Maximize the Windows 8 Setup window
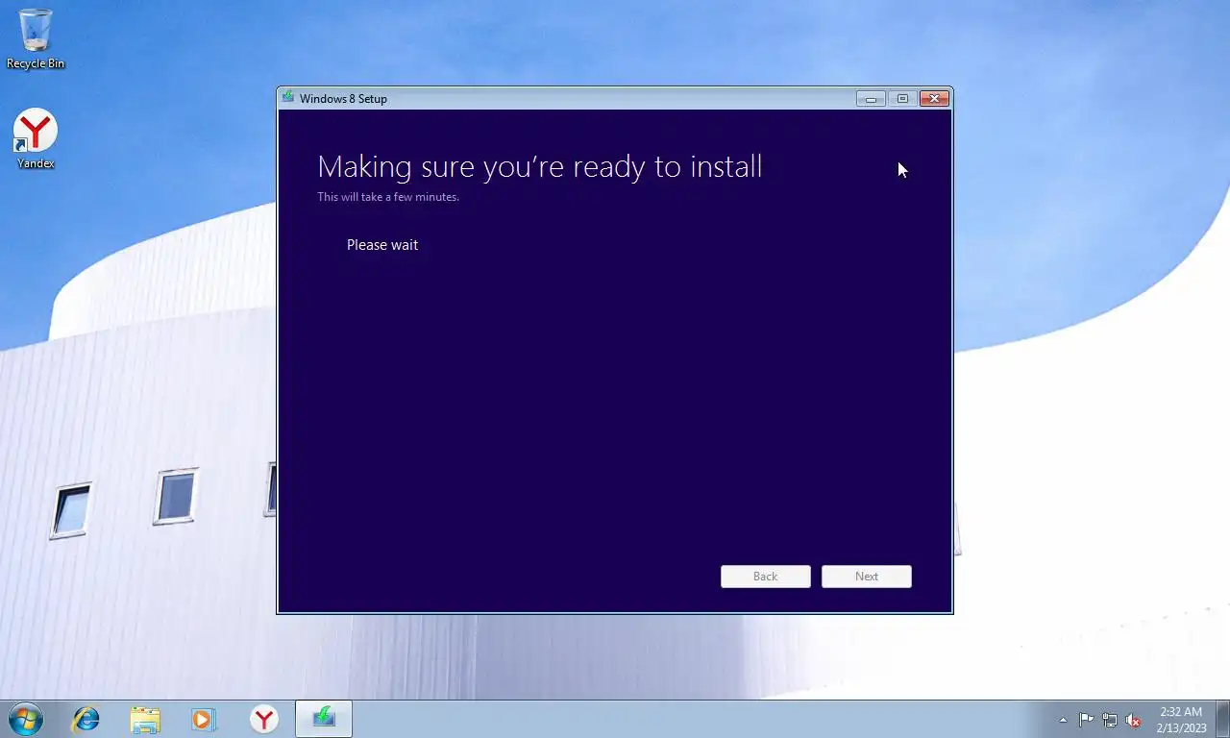 [x=902, y=98]
